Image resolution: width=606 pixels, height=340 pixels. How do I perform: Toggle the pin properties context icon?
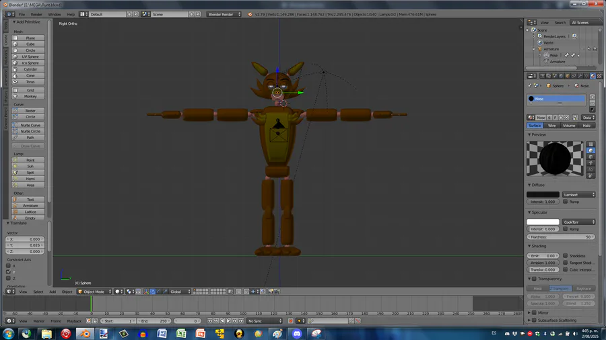pyautogui.click(x=529, y=85)
